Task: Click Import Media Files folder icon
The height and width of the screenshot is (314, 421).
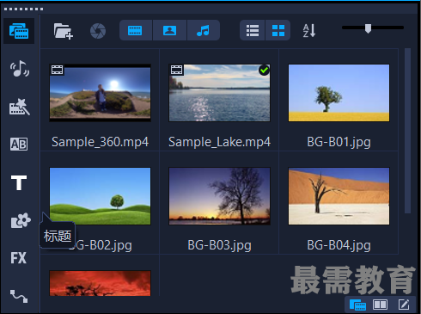Action: (63, 31)
